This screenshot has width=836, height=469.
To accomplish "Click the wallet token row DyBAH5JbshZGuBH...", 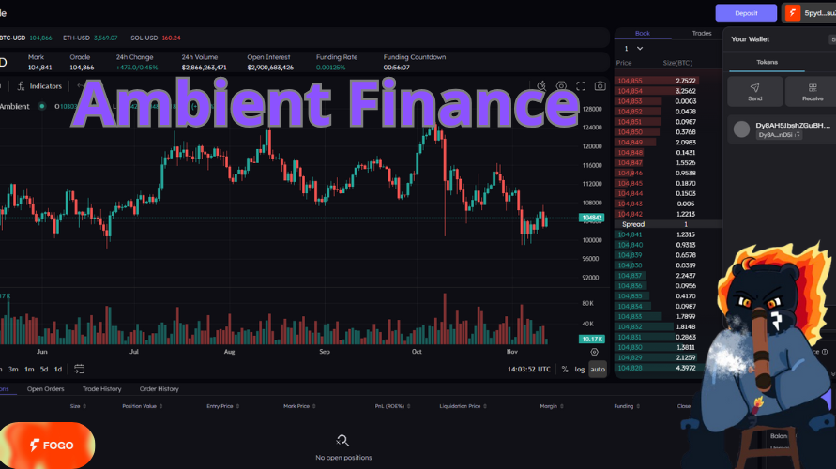I will click(x=782, y=129).
